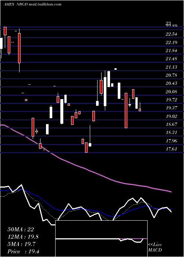Click the 17.61 price axis label
This screenshot has height=257, width=184.
click(x=171, y=149)
